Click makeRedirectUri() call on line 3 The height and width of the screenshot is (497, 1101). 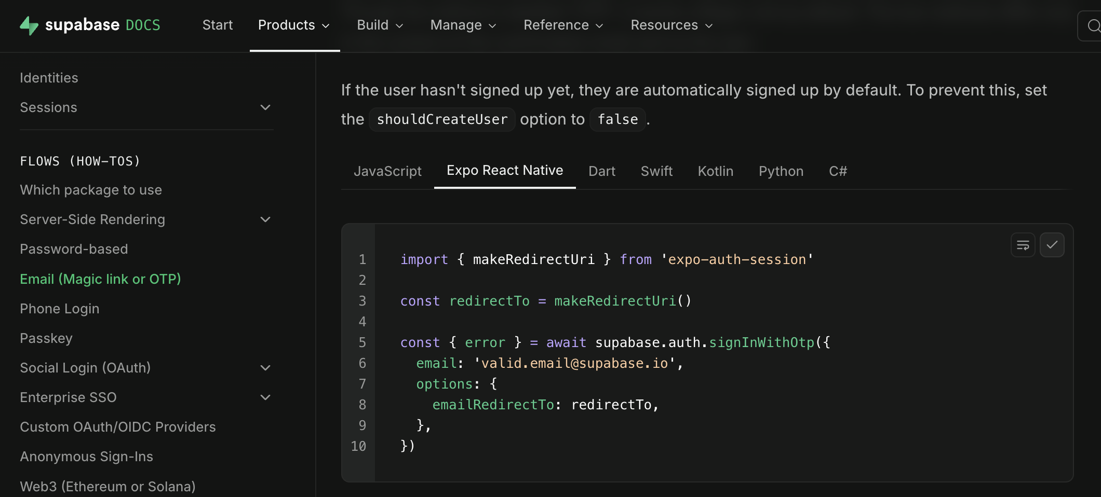coord(623,301)
